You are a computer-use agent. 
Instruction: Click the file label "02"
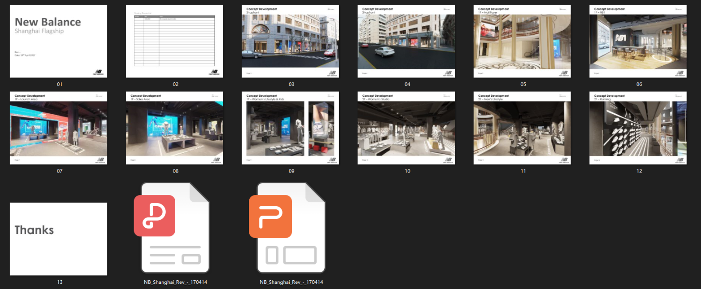click(176, 84)
